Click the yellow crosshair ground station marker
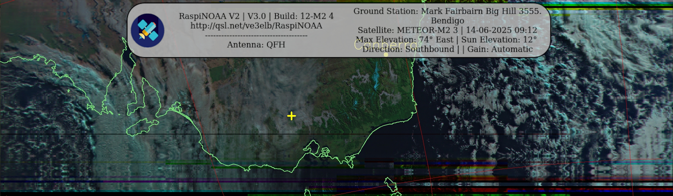This screenshot has width=673, height=196. [291, 116]
